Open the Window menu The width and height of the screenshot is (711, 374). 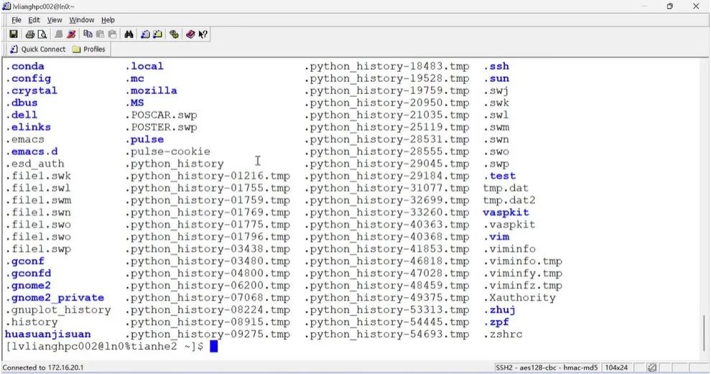click(82, 20)
